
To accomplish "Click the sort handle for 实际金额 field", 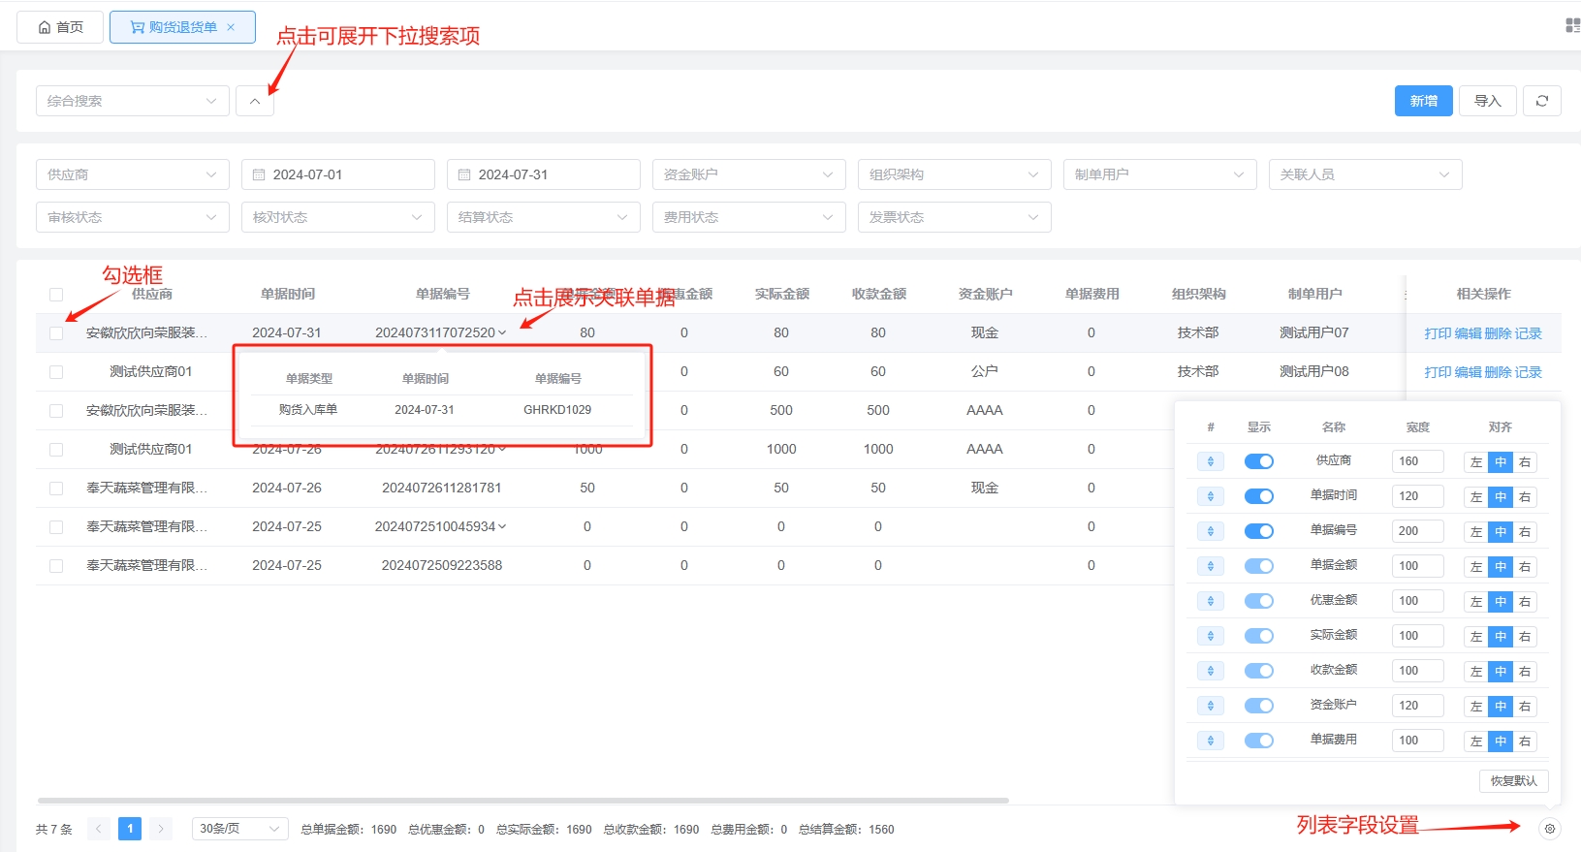I will [x=1211, y=636].
